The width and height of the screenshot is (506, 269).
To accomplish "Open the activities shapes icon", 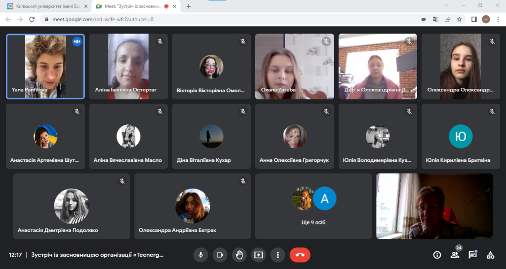I will [x=491, y=255].
